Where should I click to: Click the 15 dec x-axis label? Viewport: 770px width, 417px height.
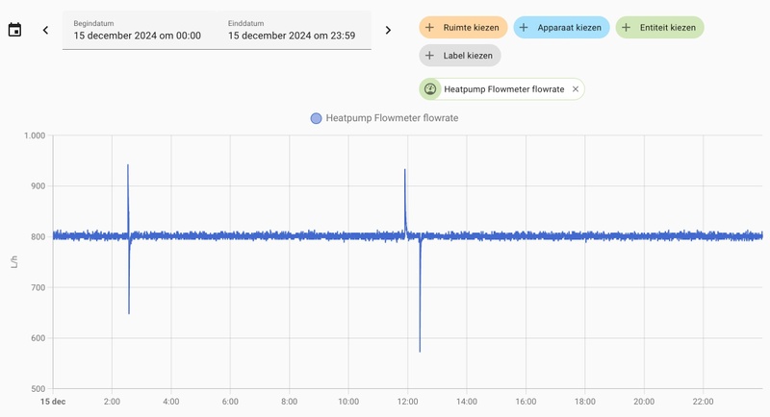click(x=53, y=402)
